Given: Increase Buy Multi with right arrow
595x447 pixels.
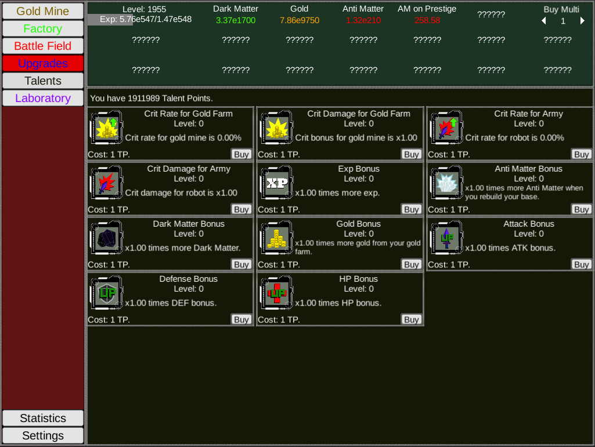Looking at the screenshot, I should click(x=582, y=21).
